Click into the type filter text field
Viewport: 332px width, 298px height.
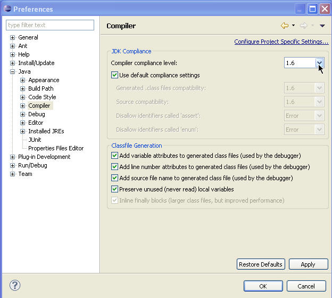click(x=50, y=25)
